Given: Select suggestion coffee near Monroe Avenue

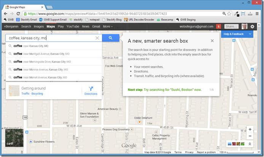Looking at the screenshot, I should (x=54, y=70).
